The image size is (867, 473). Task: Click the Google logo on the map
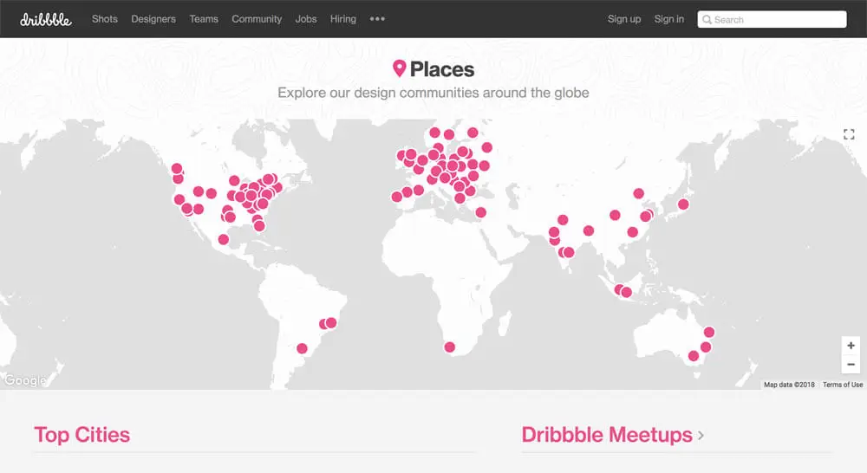click(25, 380)
